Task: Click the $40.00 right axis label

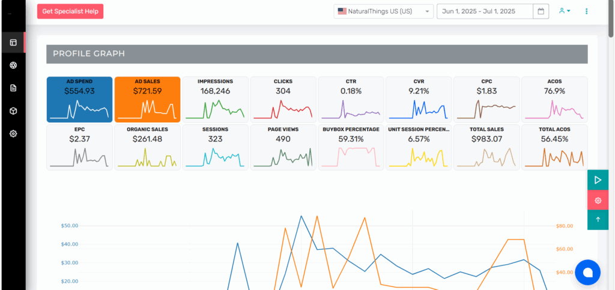Action: point(565,272)
